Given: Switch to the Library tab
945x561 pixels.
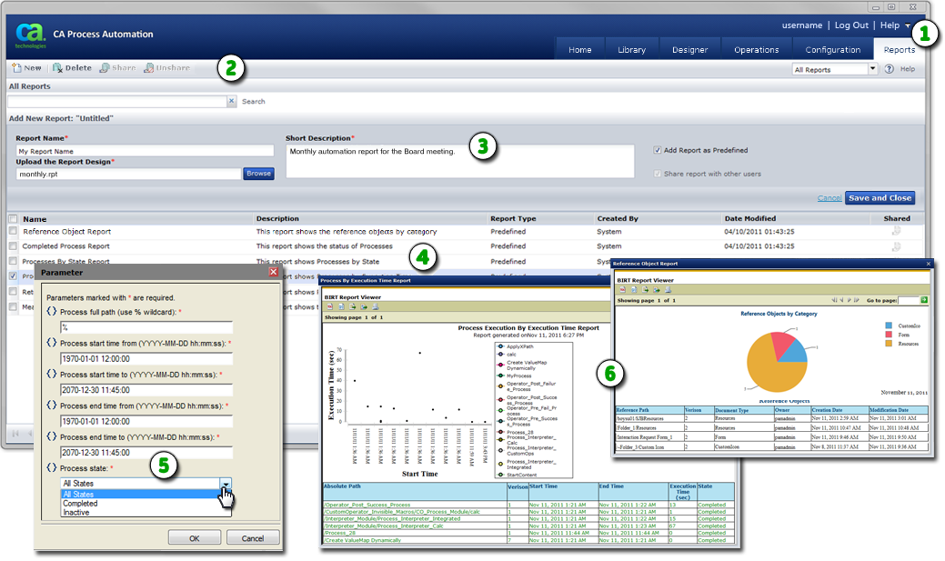Looking at the screenshot, I should click(x=631, y=49).
